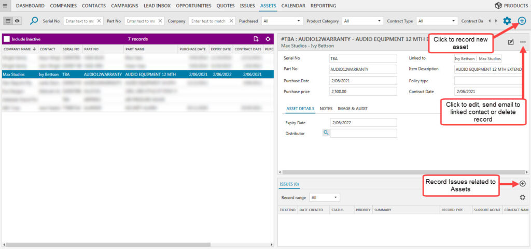Click the export icon in records header
531x249 pixels.
coord(256,39)
